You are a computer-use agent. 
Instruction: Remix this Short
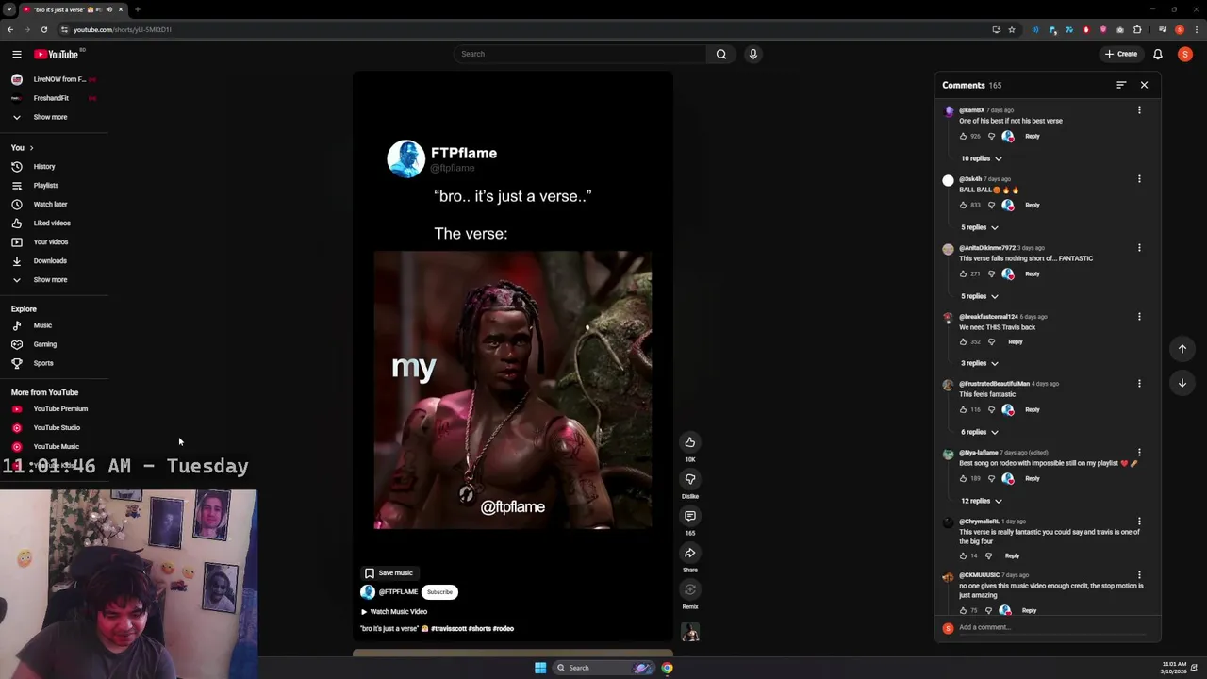[690, 590]
